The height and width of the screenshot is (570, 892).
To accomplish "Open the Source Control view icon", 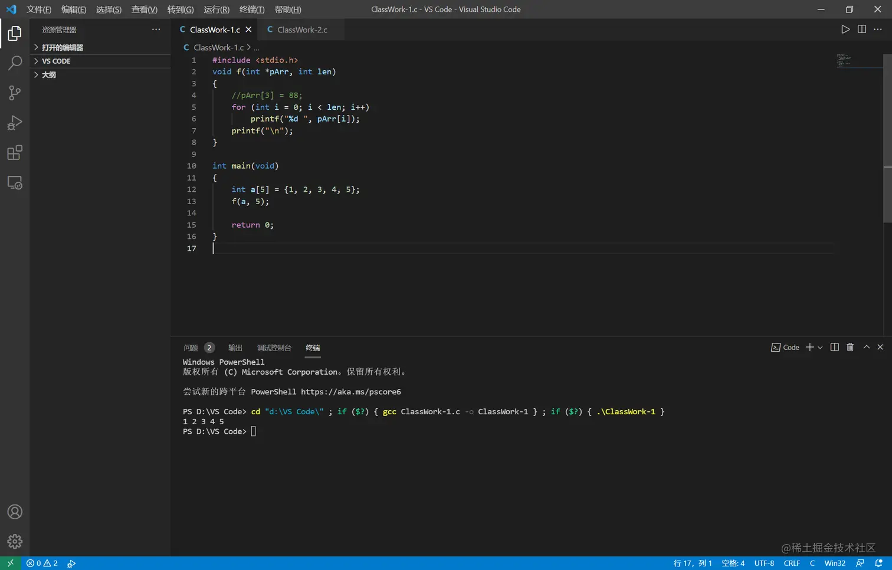I will (x=15, y=93).
